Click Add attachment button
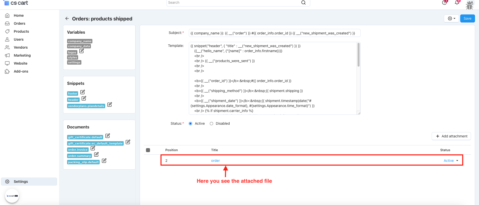Image resolution: width=479 pixels, height=205 pixels. (x=451, y=136)
